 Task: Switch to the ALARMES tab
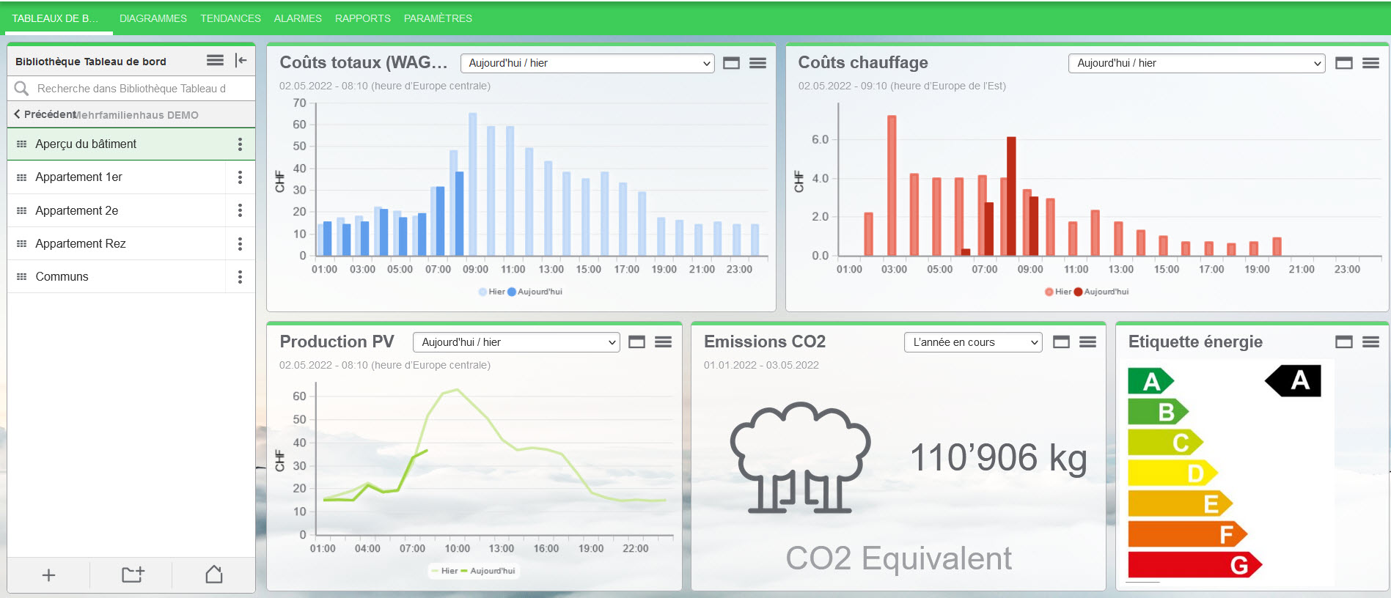(298, 18)
